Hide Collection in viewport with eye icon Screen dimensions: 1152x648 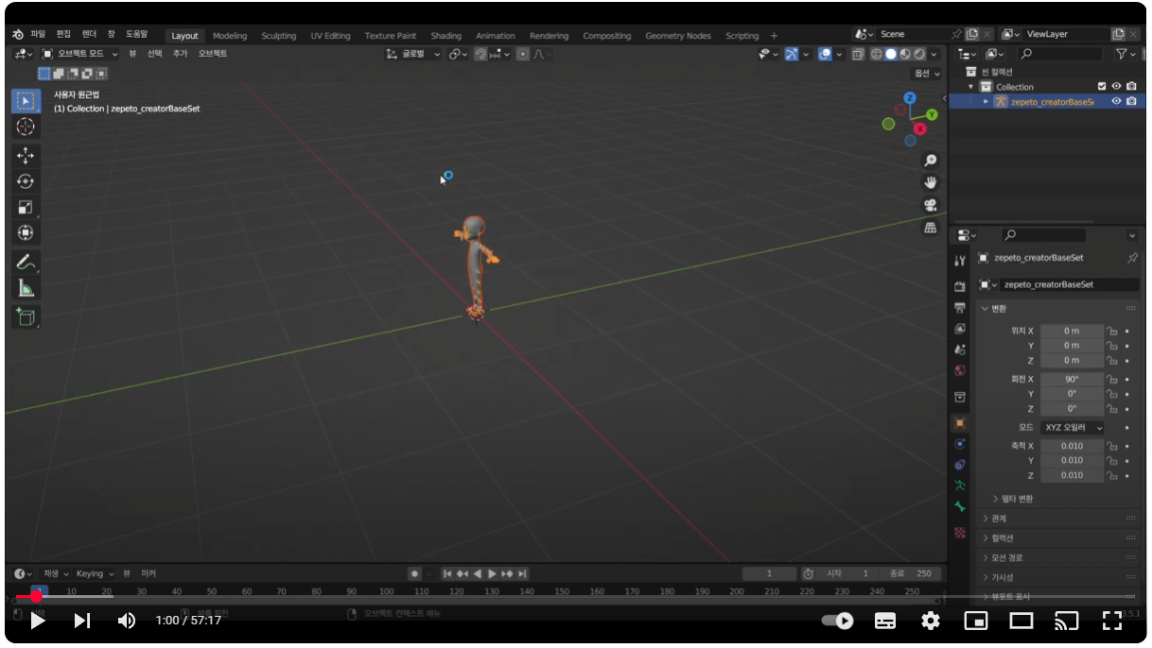[1116, 86]
